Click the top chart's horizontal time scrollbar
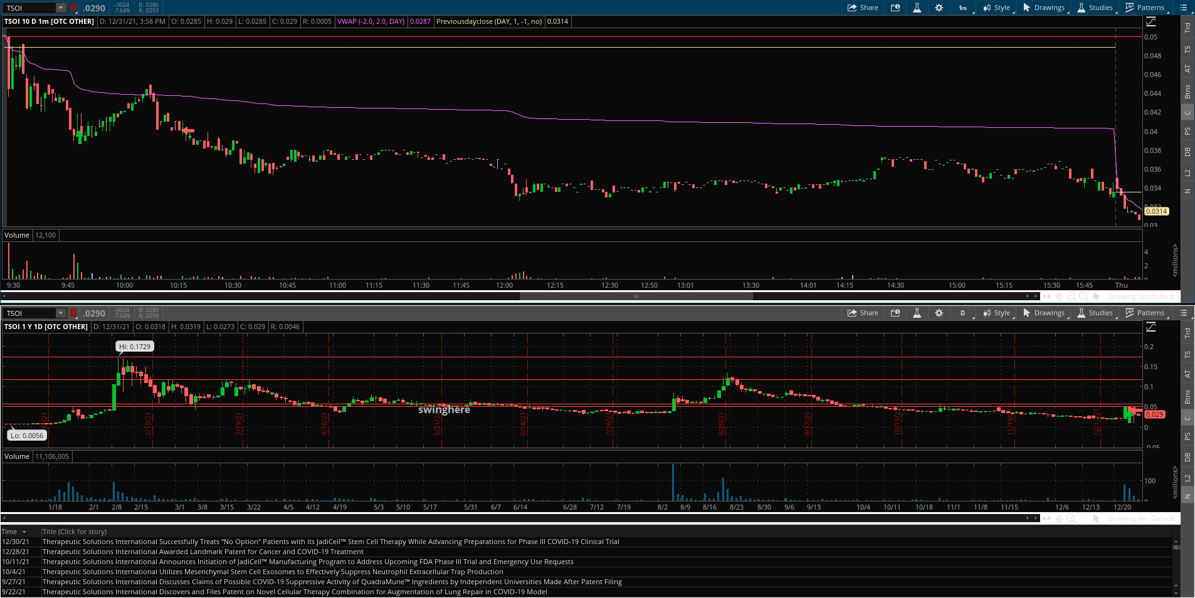 click(x=636, y=296)
